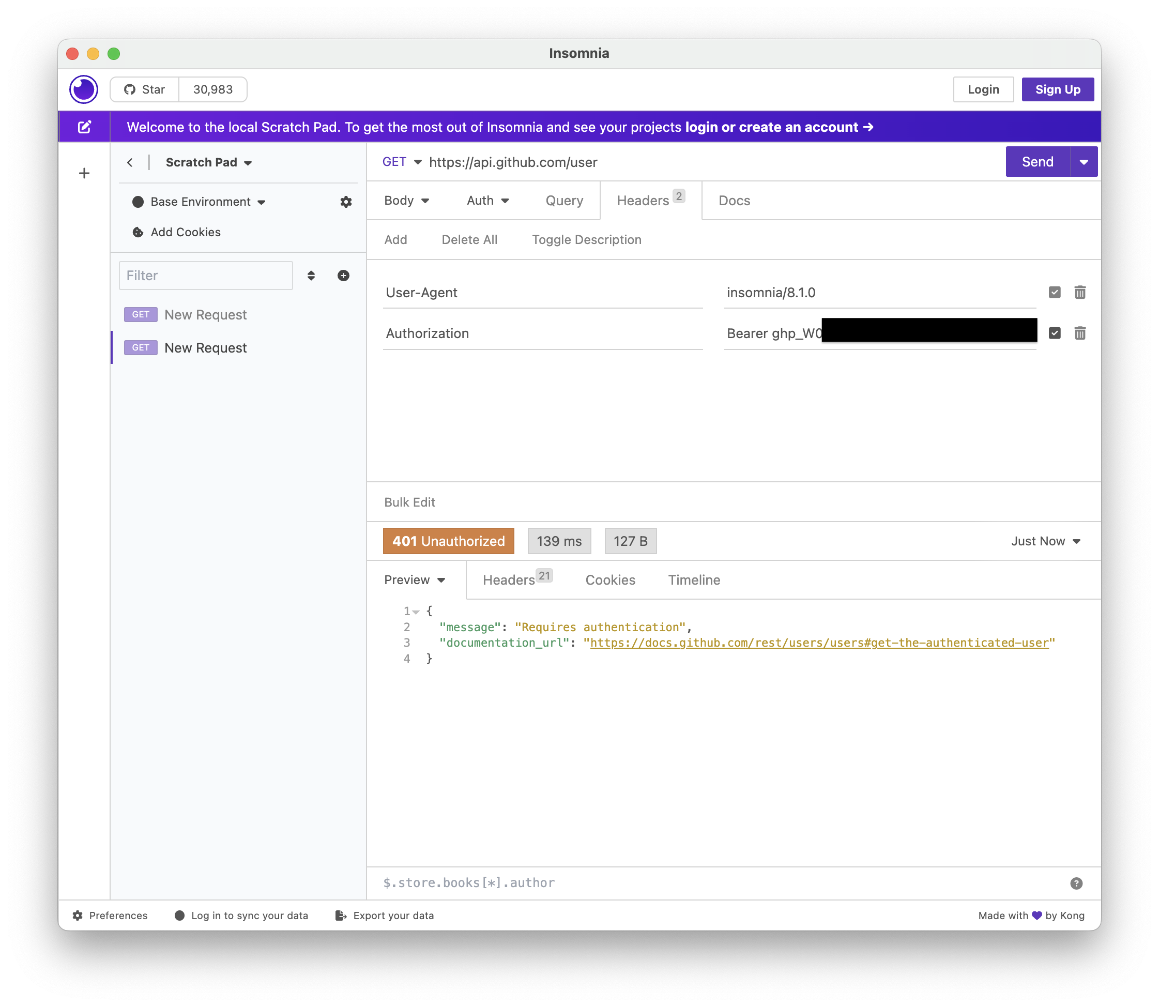Click Export your data

[x=385, y=916]
